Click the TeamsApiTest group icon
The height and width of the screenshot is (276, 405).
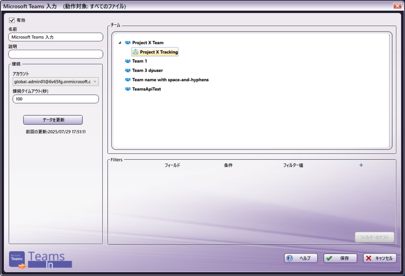click(x=128, y=89)
